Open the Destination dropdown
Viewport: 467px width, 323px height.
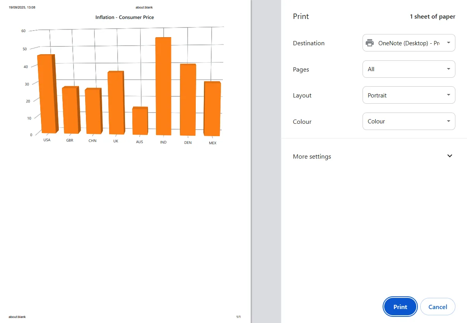pos(409,43)
